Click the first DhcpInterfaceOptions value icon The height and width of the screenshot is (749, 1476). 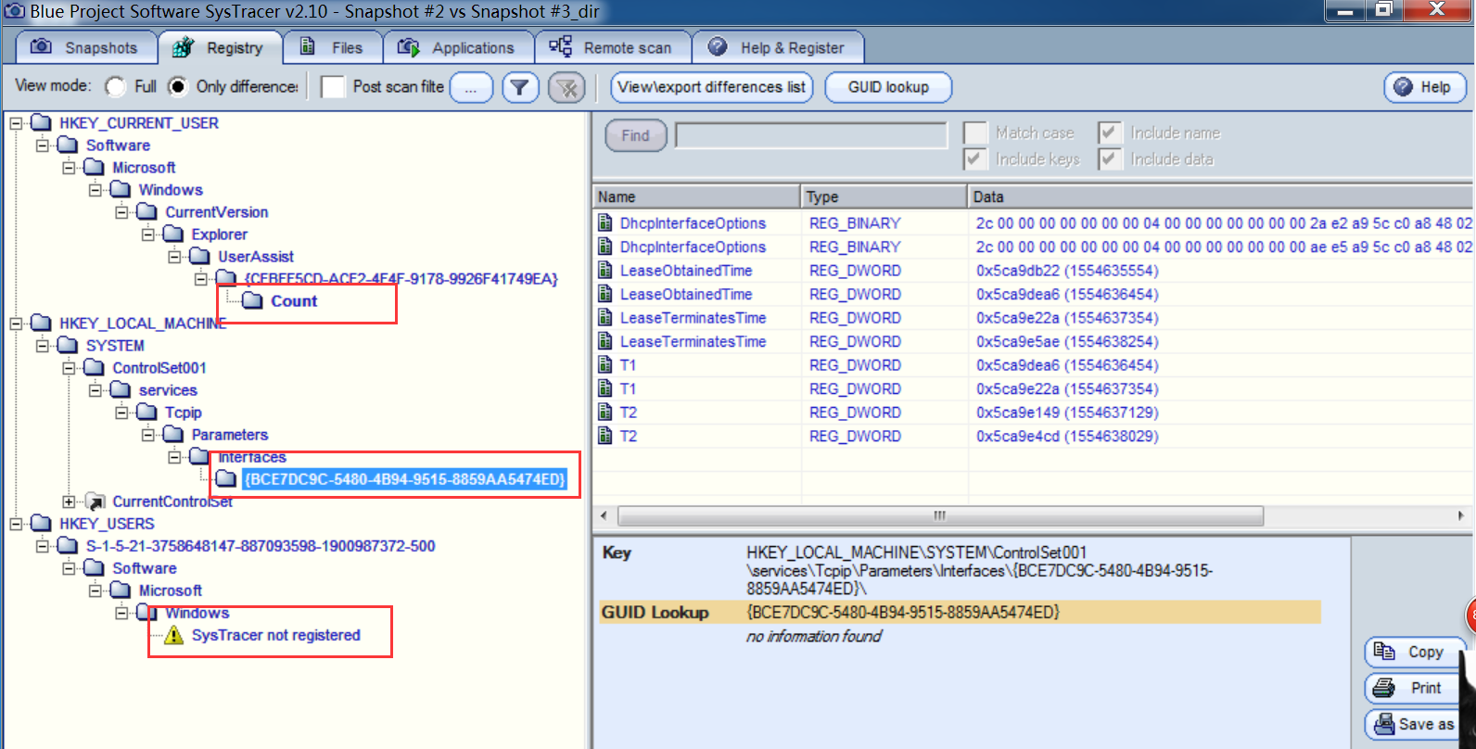point(605,222)
